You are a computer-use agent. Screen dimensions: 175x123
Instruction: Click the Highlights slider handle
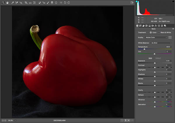155,72
